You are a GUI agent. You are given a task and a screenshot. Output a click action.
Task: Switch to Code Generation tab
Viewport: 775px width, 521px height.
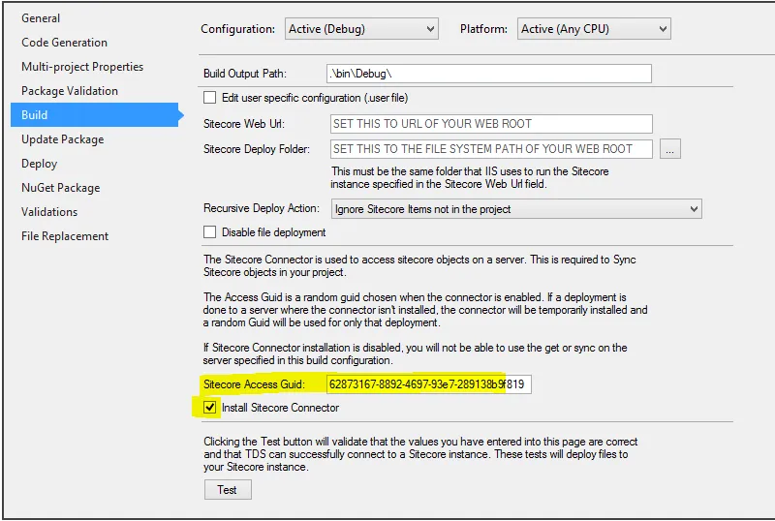(x=64, y=43)
